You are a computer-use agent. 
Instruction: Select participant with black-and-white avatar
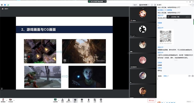(143, 30)
